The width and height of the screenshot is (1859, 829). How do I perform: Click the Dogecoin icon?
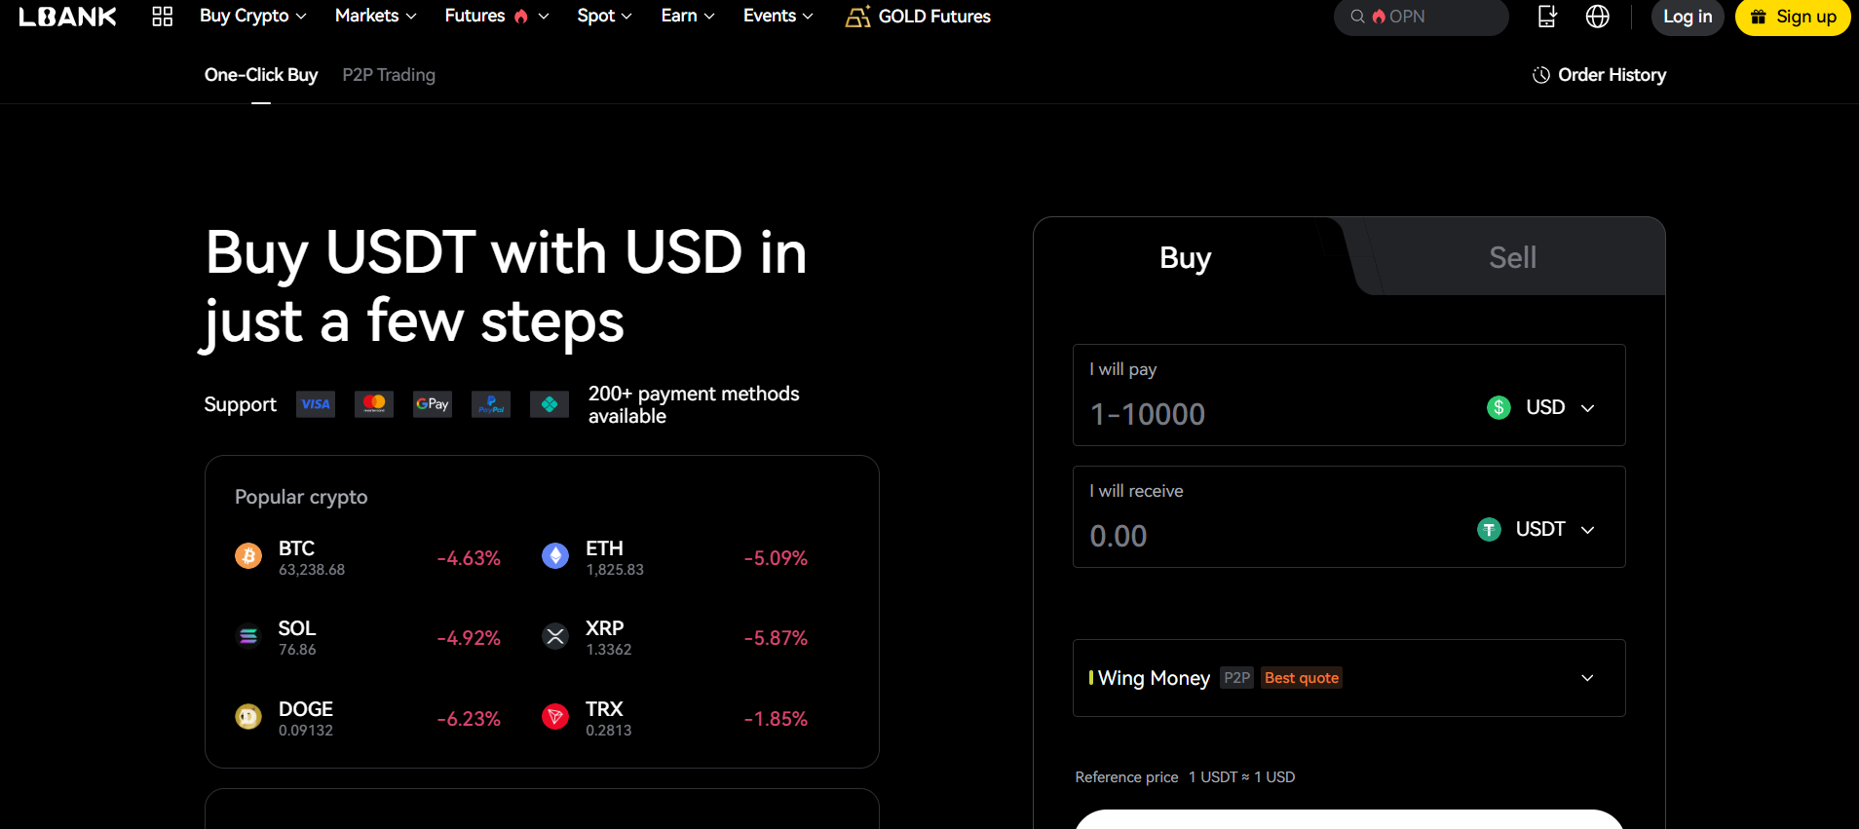pyautogui.click(x=248, y=717)
